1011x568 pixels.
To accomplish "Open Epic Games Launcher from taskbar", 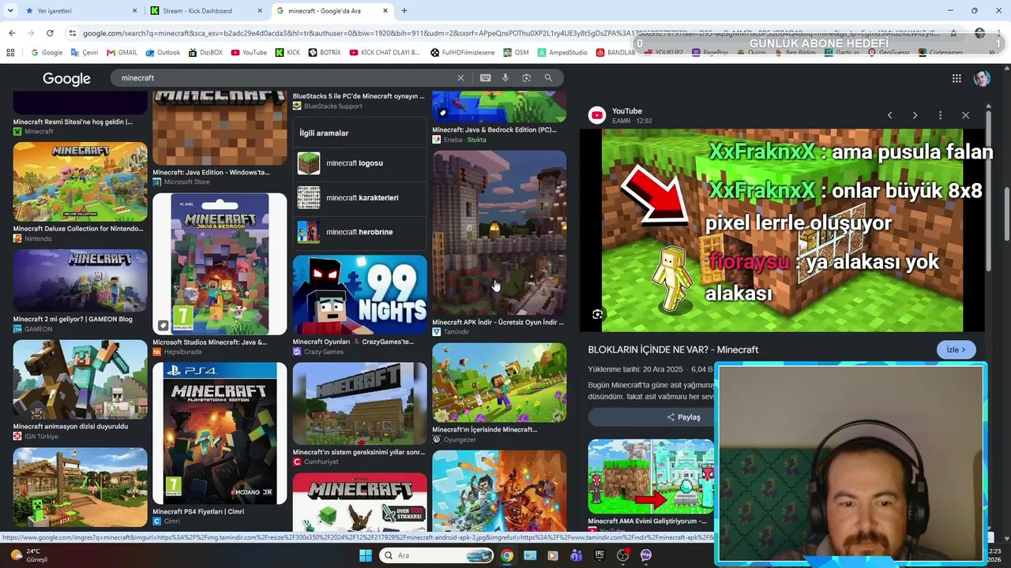I will pyautogui.click(x=599, y=555).
